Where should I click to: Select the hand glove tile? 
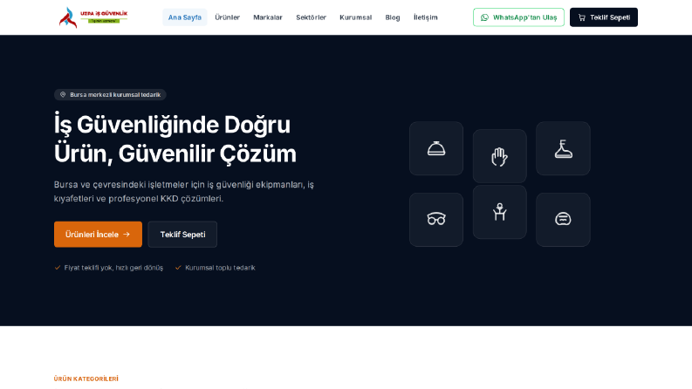pyautogui.click(x=499, y=156)
